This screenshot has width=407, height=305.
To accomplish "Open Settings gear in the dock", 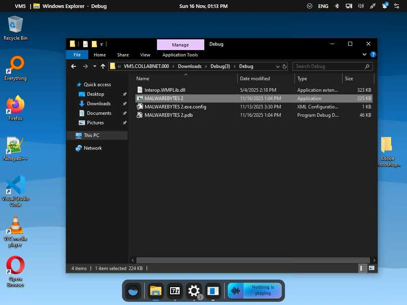I will point(194,291).
